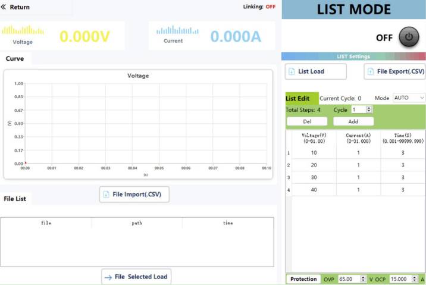Click the yellow voltage waveform icon
426x285 pixels.
pyautogui.click(x=23, y=30)
